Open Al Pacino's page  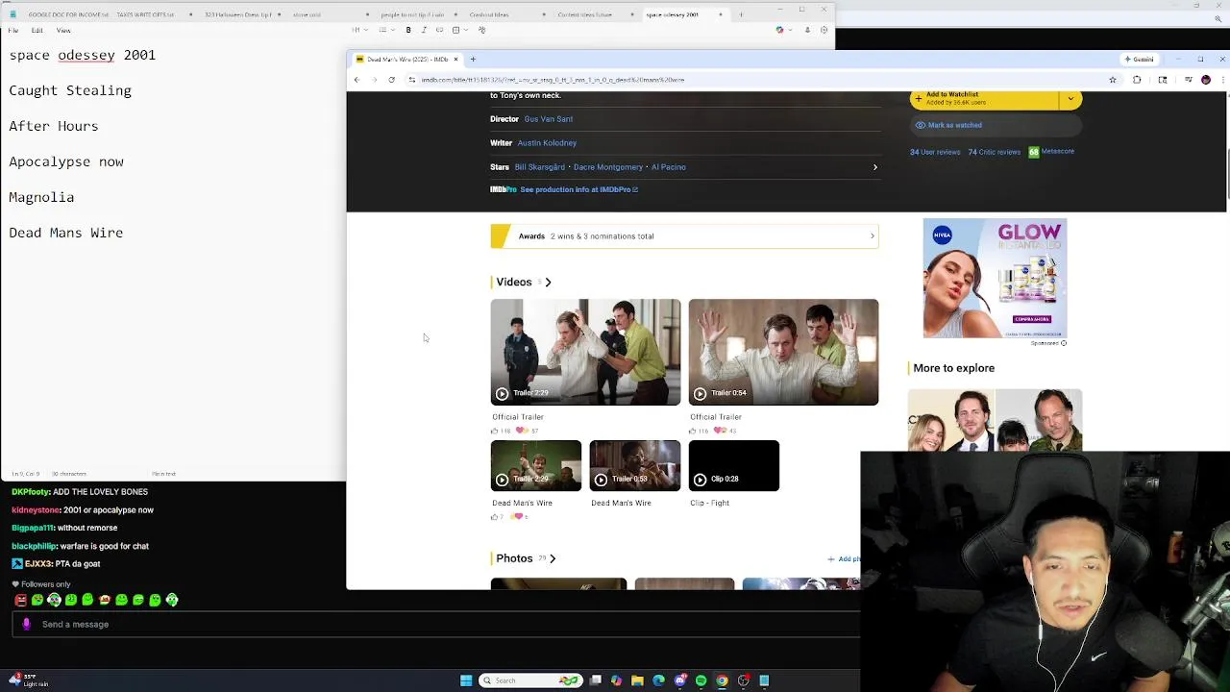(669, 167)
